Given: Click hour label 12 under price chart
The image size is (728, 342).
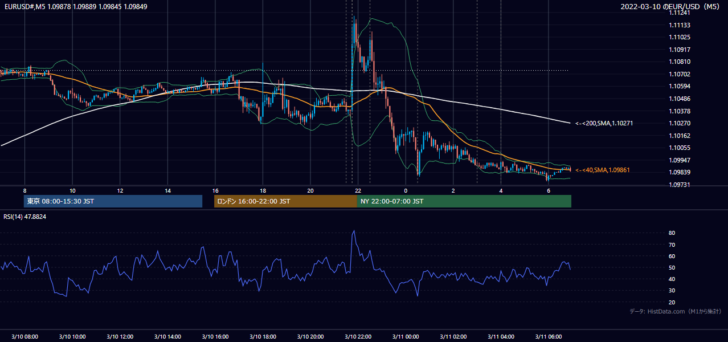Looking at the screenshot, I should [120, 190].
